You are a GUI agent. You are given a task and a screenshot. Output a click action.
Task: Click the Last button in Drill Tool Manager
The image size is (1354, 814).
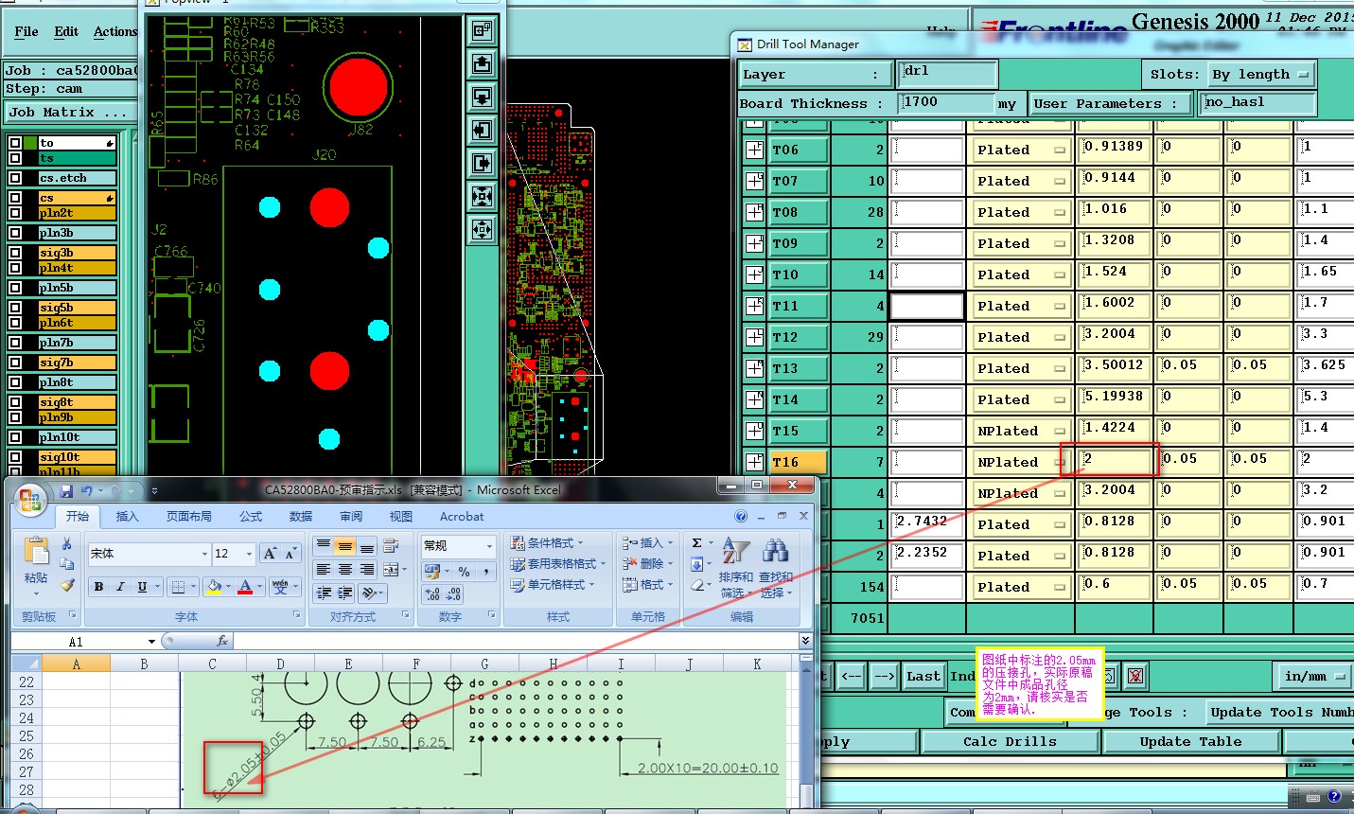click(x=923, y=676)
